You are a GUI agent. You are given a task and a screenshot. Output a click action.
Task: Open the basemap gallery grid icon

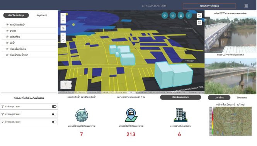[199, 23]
